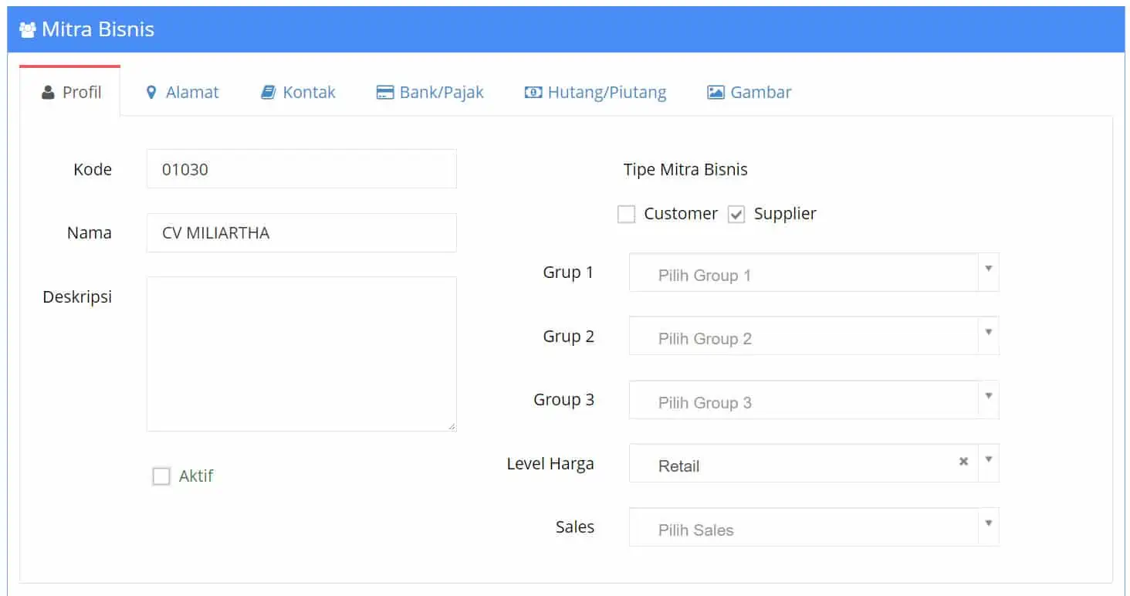The height and width of the screenshot is (596, 1130).
Task: Click the credit card icon beside Bank/Pajak
Action: pyautogui.click(x=384, y=93)
